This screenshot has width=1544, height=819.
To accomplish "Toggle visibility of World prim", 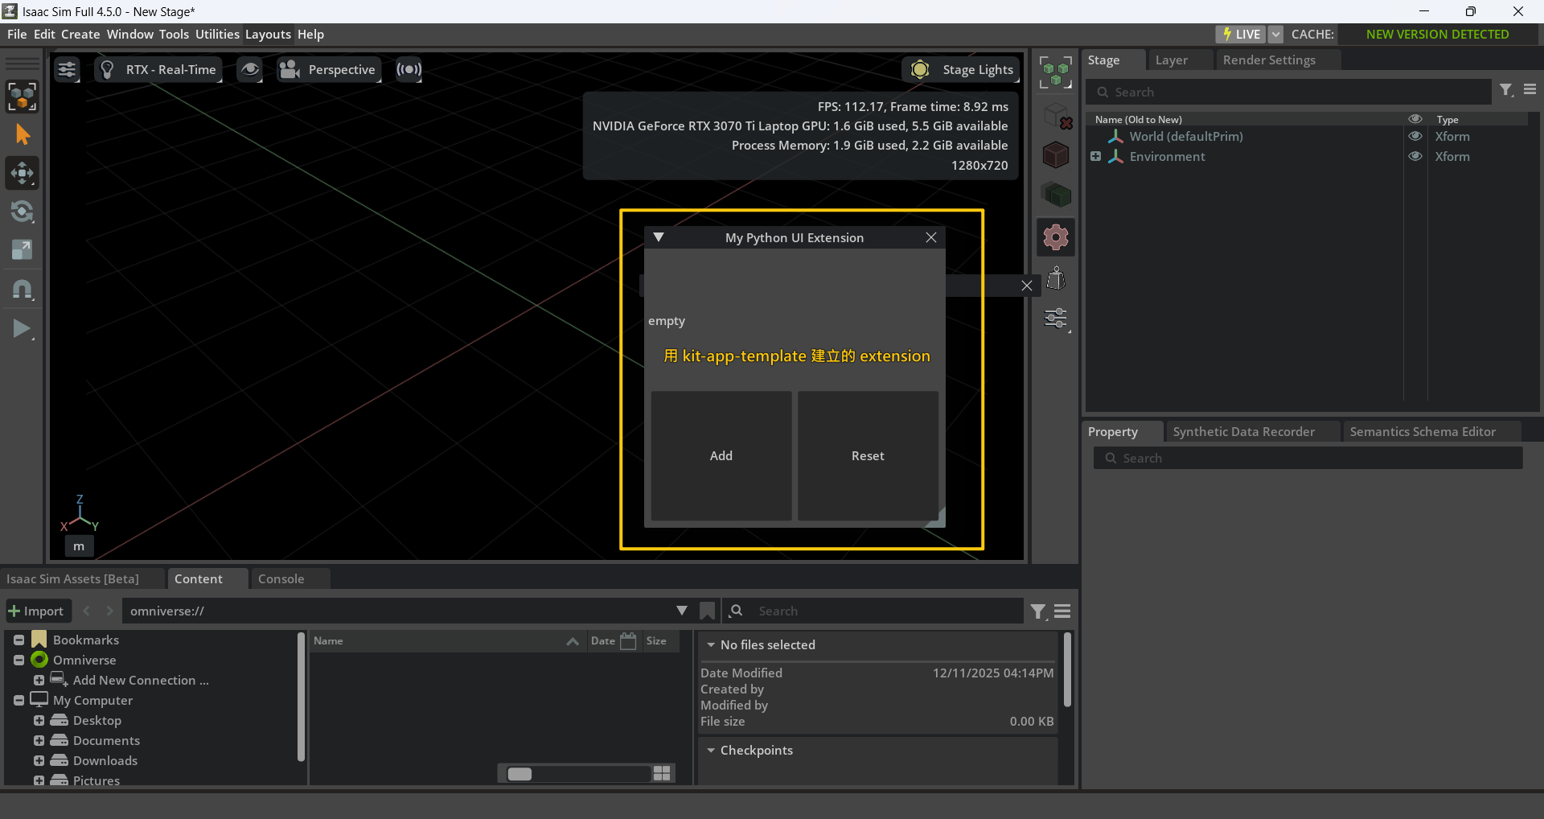I will click(x=1415, y=137).
